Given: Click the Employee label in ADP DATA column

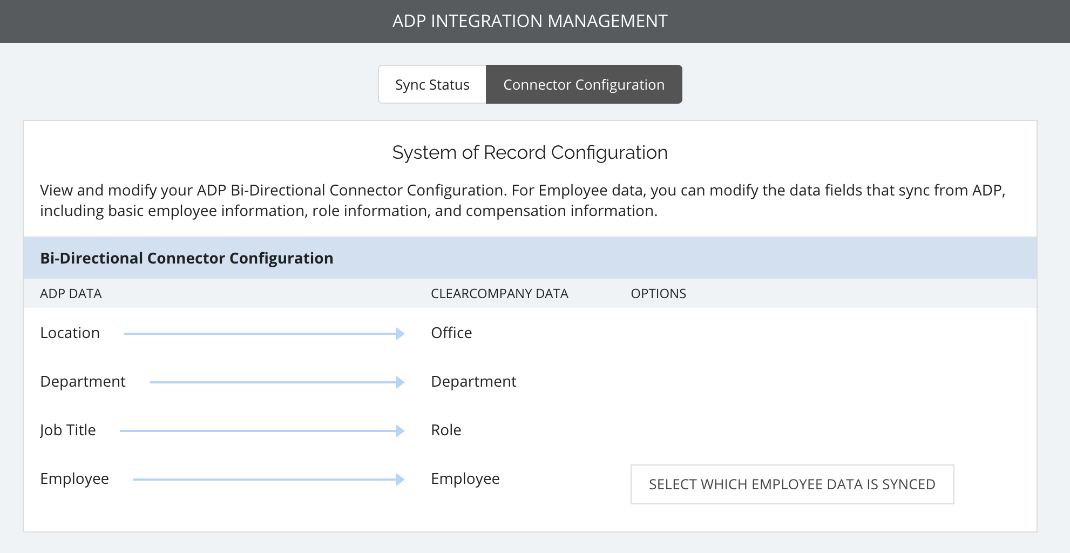Looking at the screenshot, I should pos(75,478).
